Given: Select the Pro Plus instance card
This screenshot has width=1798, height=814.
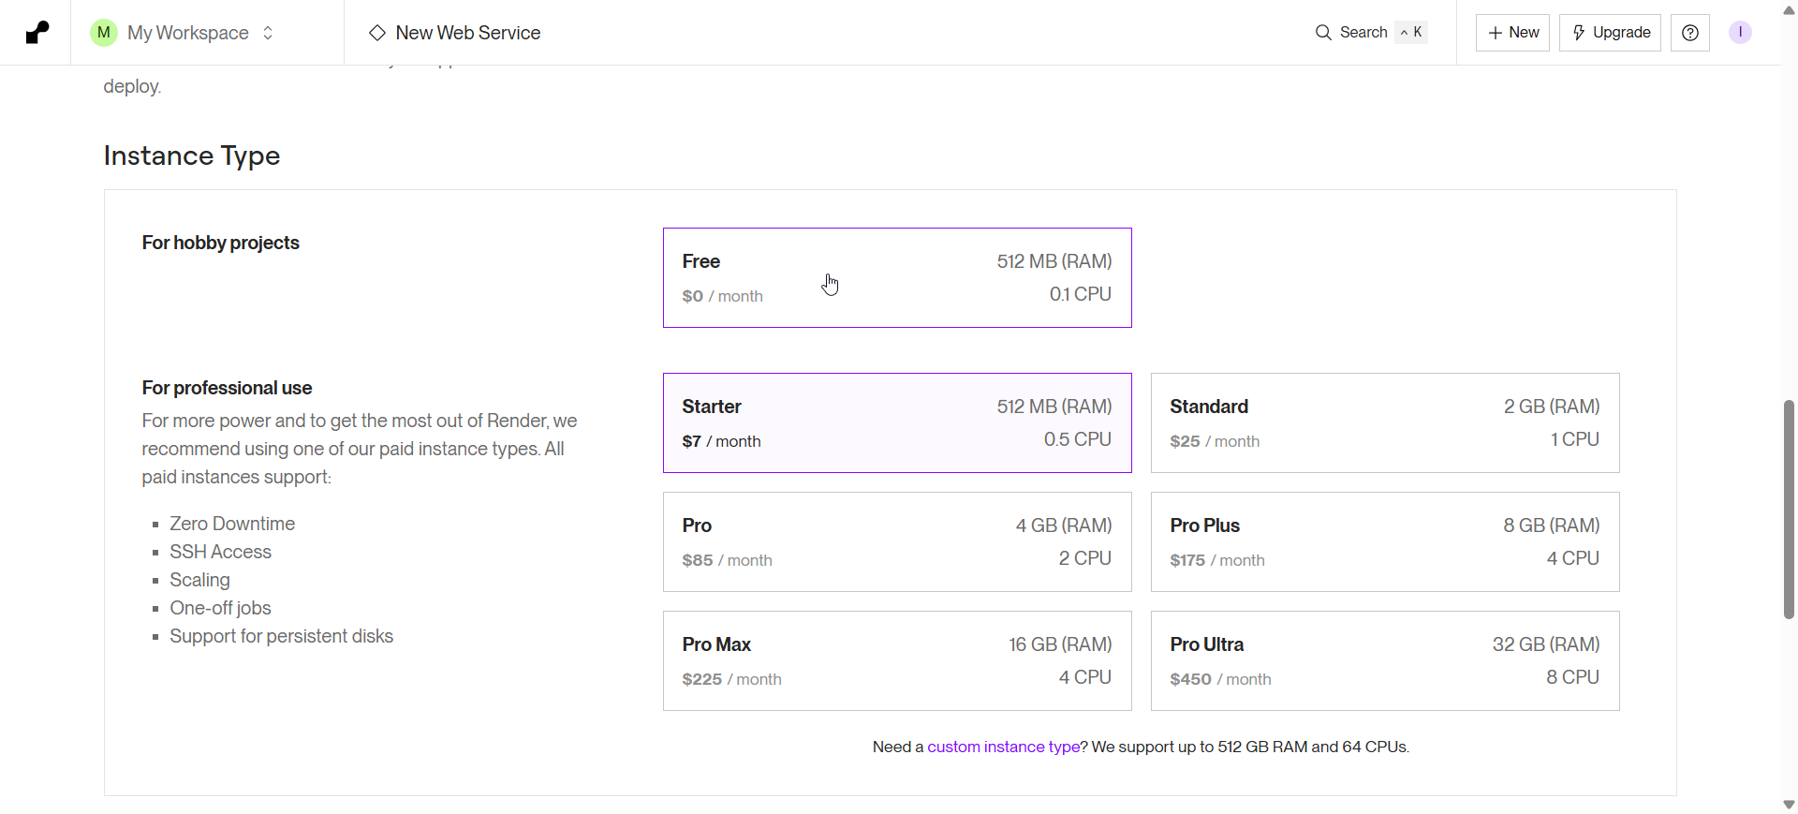Looking at the screenshot, I should [x=1384, y=542].
